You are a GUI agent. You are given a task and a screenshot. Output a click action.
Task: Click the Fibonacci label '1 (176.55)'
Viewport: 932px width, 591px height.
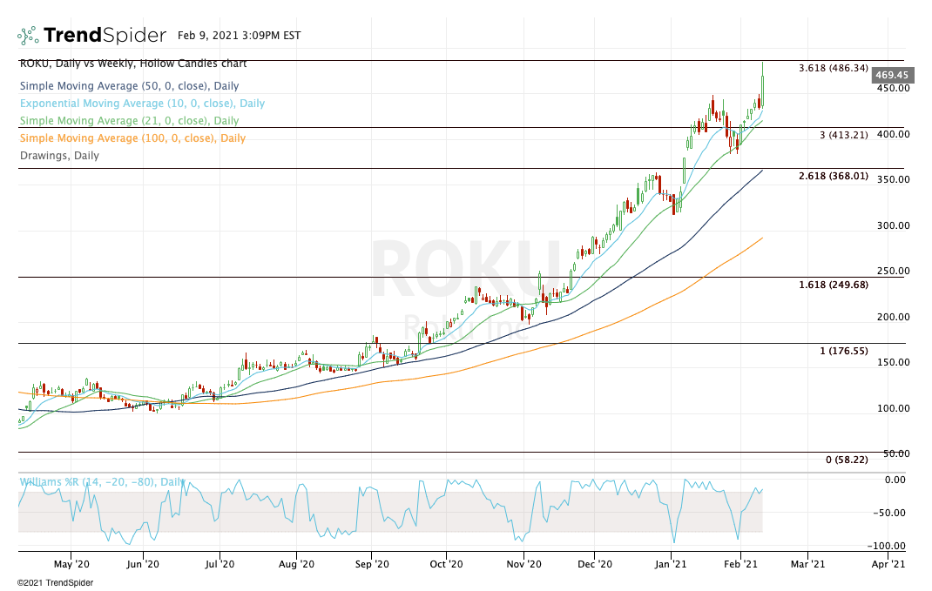843,351
